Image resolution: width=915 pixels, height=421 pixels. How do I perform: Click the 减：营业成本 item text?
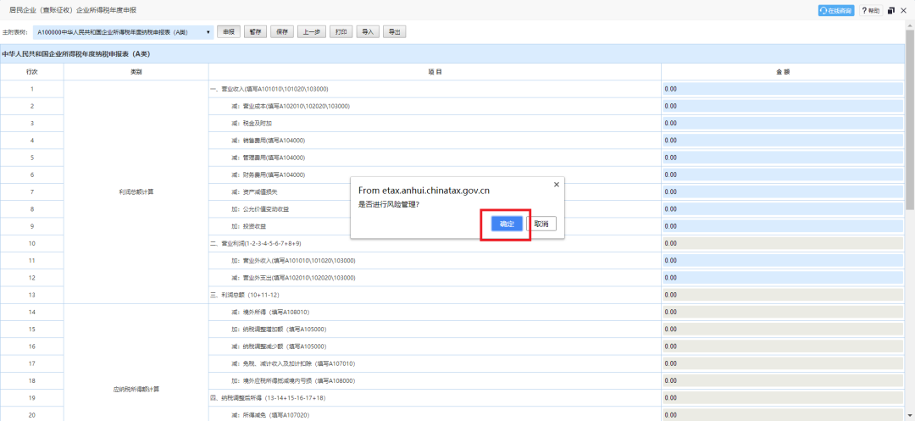[x=291, y=106]
